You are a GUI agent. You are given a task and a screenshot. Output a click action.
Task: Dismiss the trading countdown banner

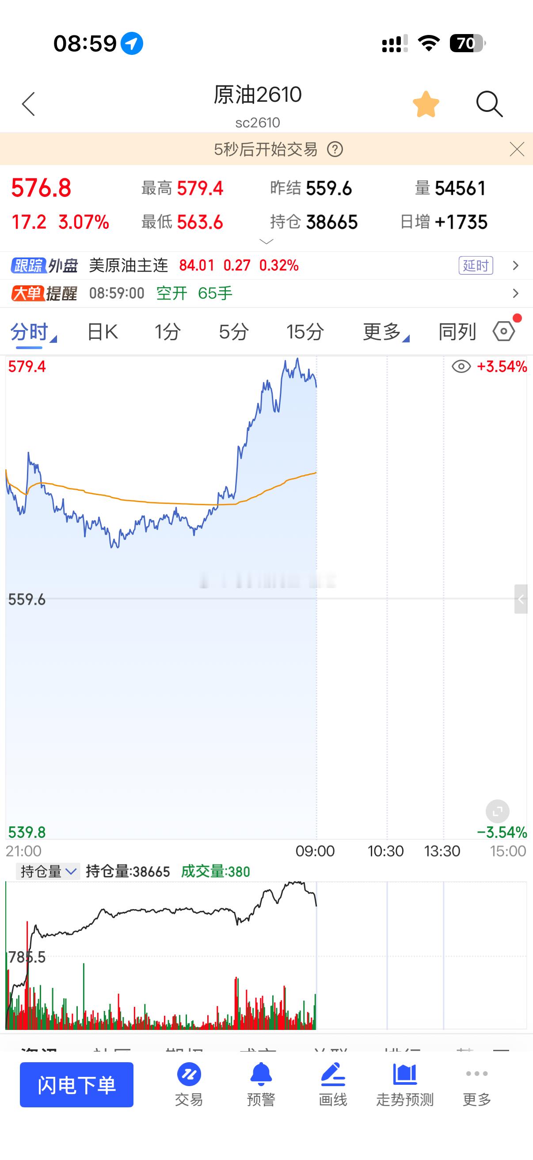tap(517, 149)
